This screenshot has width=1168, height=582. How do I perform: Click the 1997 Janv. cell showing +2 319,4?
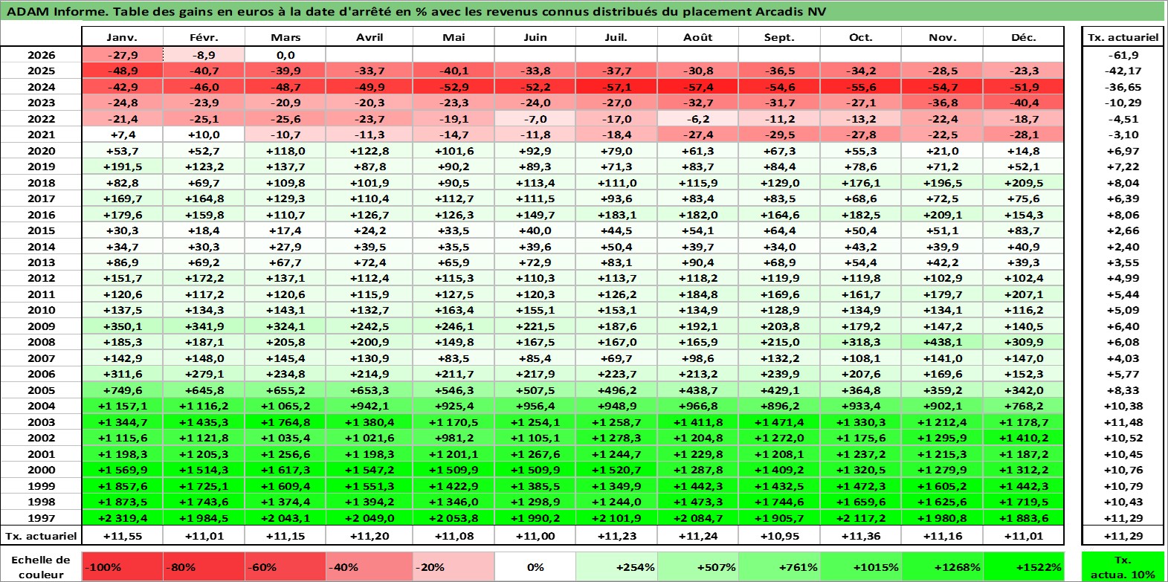click(x=122, y=518)
